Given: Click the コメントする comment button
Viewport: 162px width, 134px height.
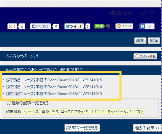Looking at the screenshot, I should pos(145,56).
